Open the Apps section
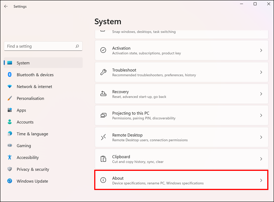Viewport: 274px width, 202px height. click(43, 110)
